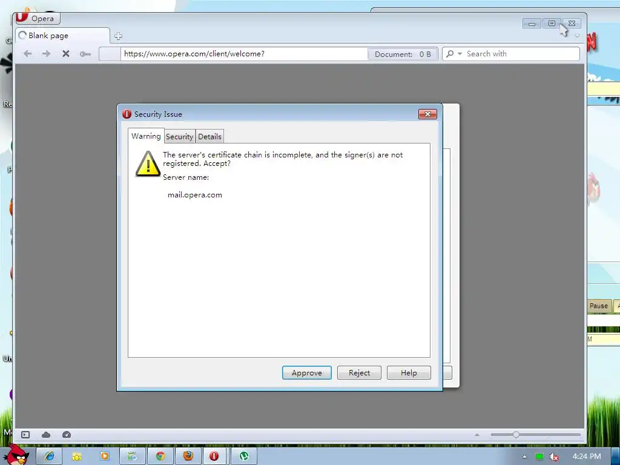Switch to the Security tab
Viewport: 620px width, 465px height.
(x=179, y=137)
